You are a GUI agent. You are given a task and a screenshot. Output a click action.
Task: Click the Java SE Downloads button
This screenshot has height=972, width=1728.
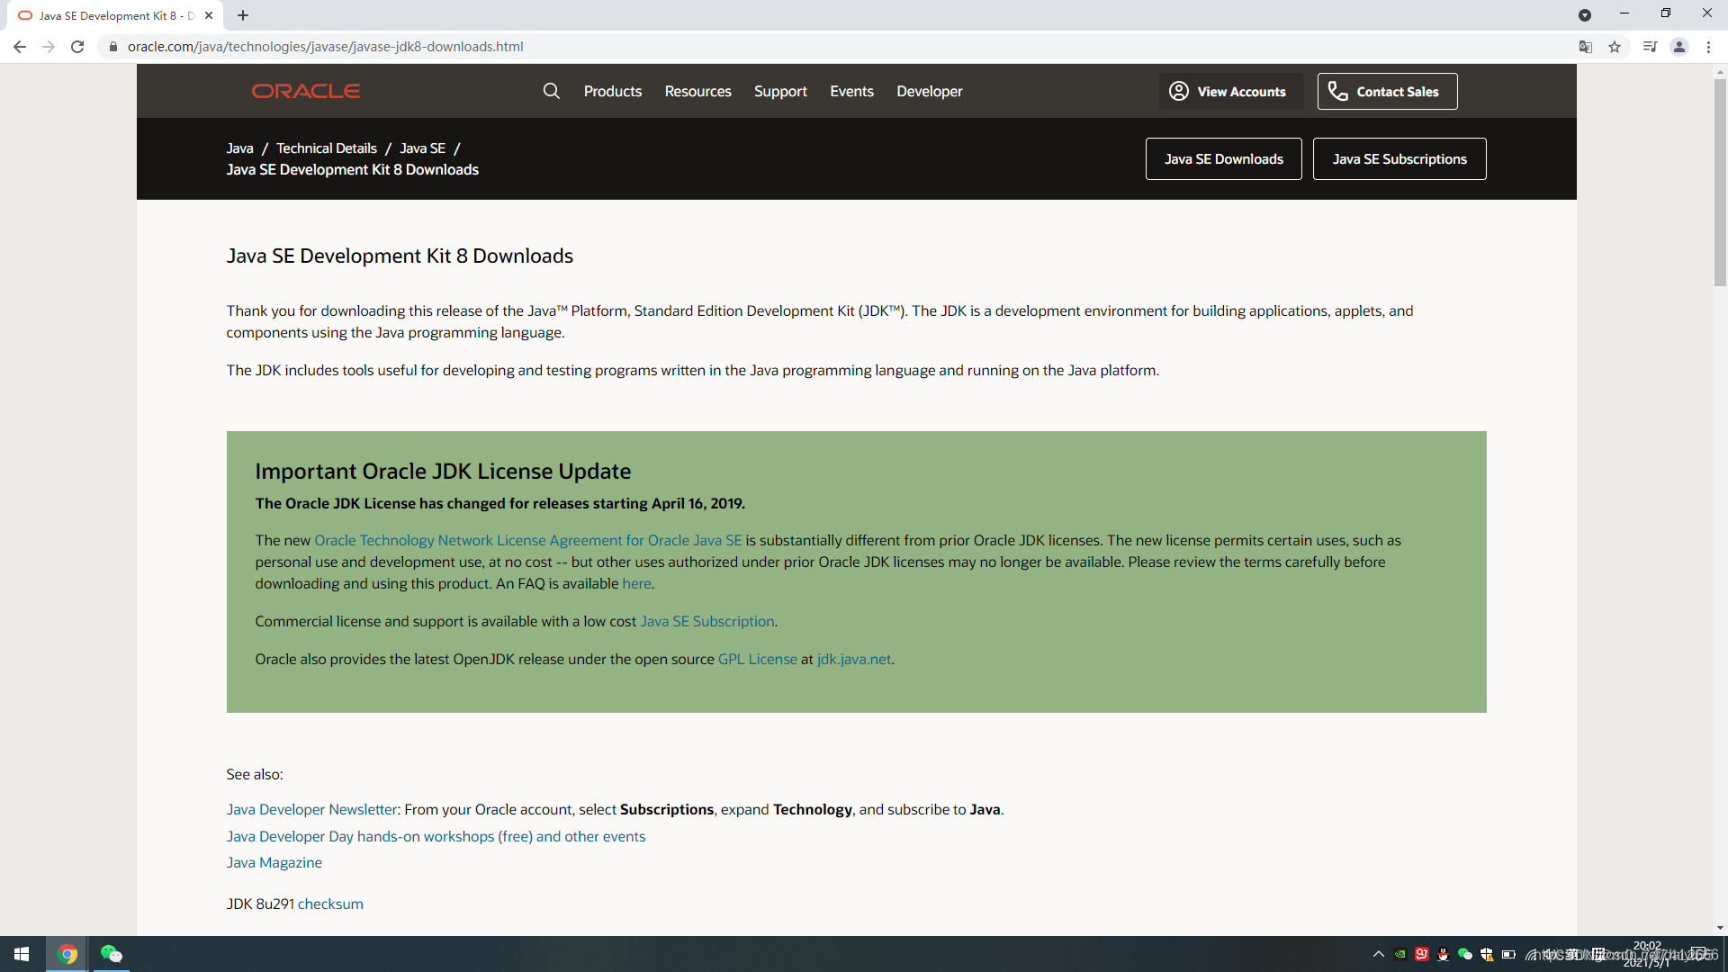[1223, 158]
